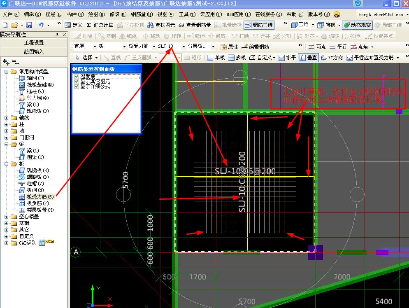Pin the 模块导航栏 panel
Image resolution: width=409 pixels, height=308 pixels.
tap(57, 35)
